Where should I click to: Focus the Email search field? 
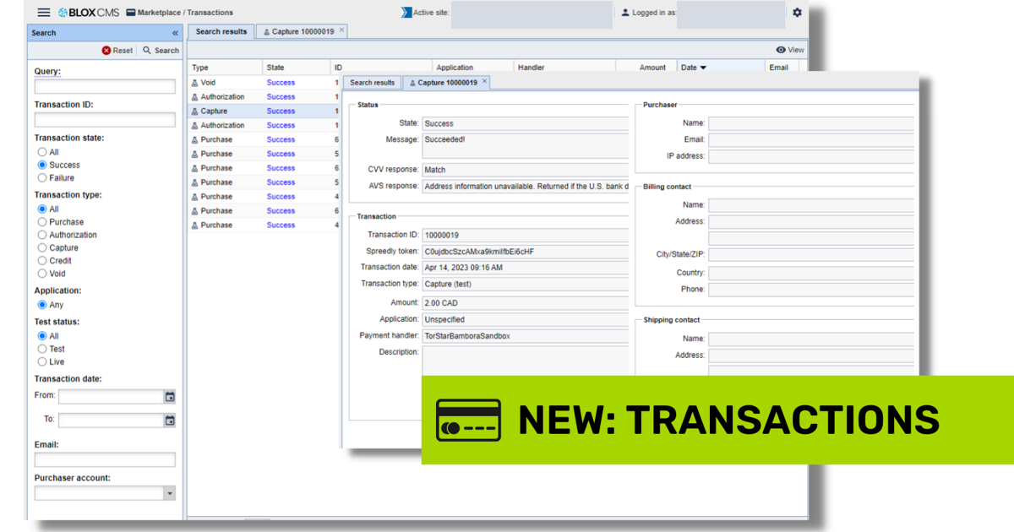click(105, 459)
